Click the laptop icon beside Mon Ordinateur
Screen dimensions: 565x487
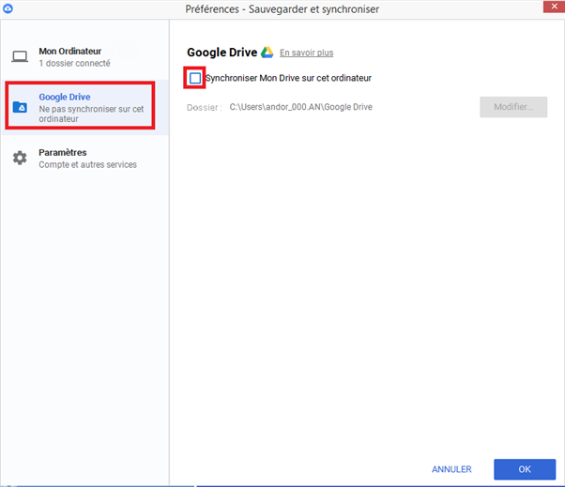[20, 56]
